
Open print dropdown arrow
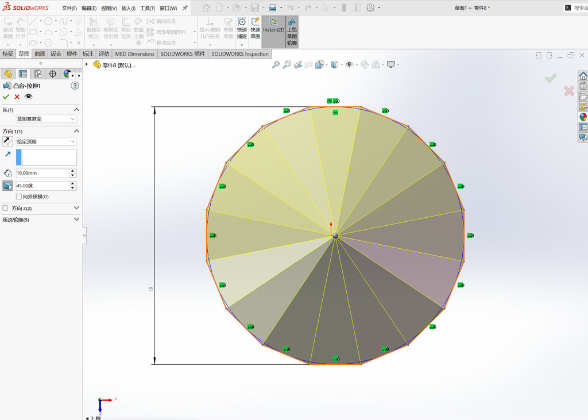click(x=281, y=7)
